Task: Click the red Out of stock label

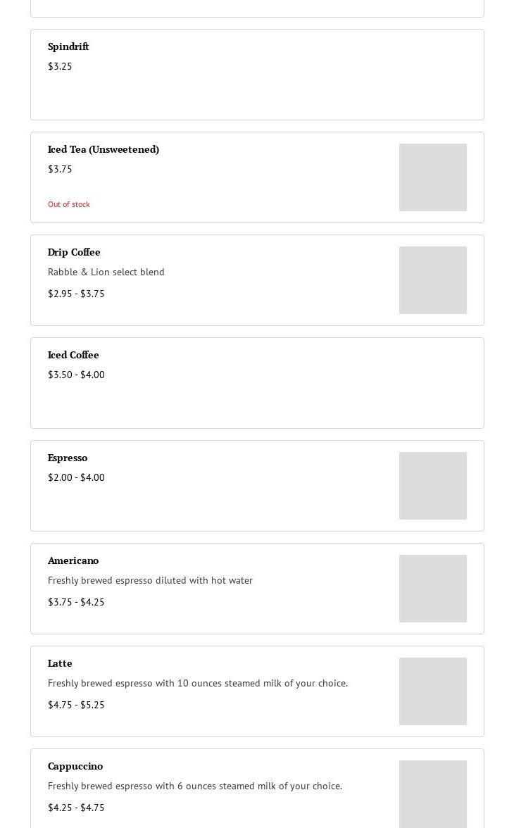Action: (69, 204)
